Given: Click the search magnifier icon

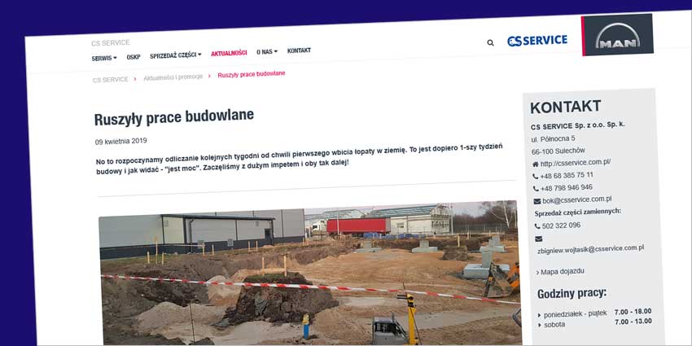Looking at the screenshot, I should coord(490,43).
